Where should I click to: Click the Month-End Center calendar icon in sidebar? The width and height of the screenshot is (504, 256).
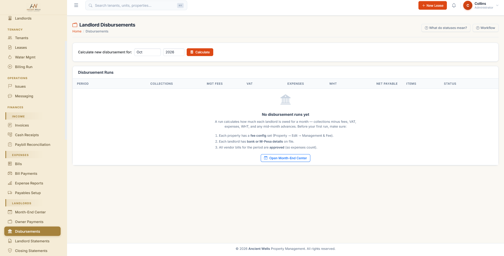(x=10, y=212)
